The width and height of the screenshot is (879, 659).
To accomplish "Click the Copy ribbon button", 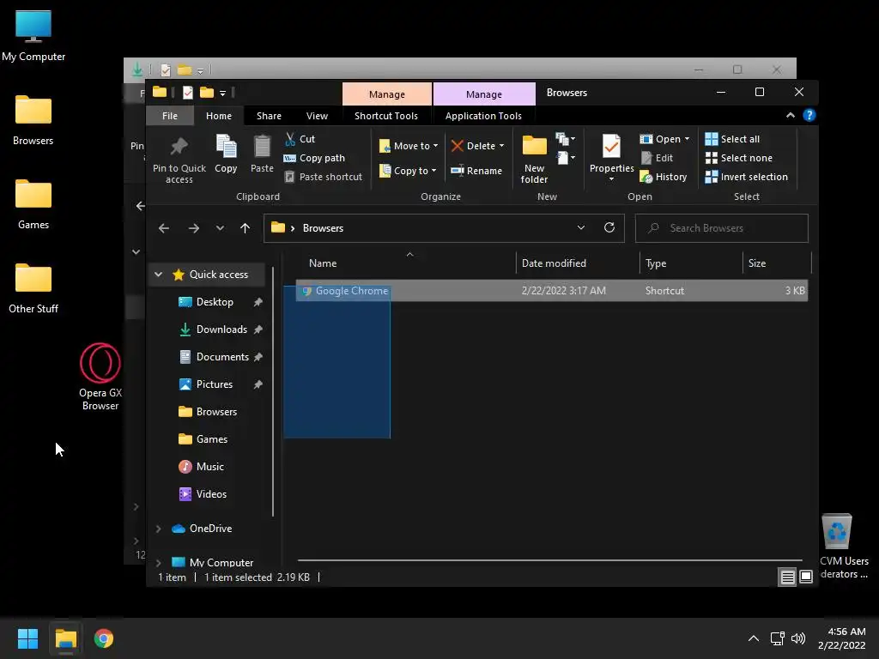I will click(x=226, y=154).
